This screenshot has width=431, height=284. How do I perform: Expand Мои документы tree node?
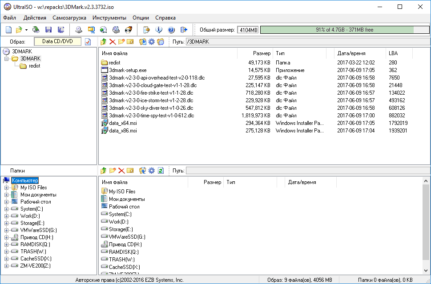[6, 195]
